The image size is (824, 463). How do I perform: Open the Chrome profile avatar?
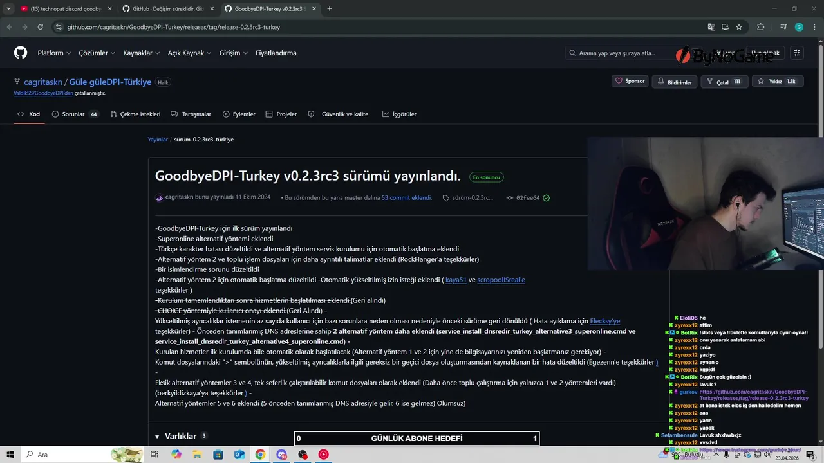coord(799,27)
